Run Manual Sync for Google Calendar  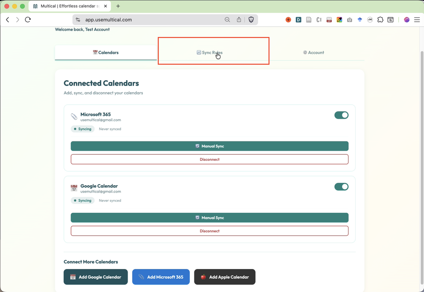pyautogui.click(x=210, y=218)
